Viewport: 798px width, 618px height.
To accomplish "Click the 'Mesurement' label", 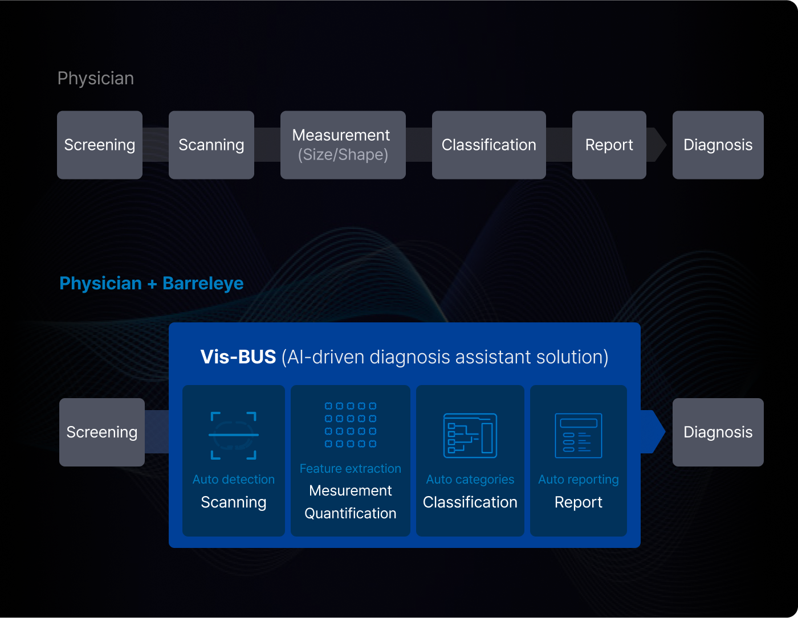I will pyautogui.click(x=351, y=490).
